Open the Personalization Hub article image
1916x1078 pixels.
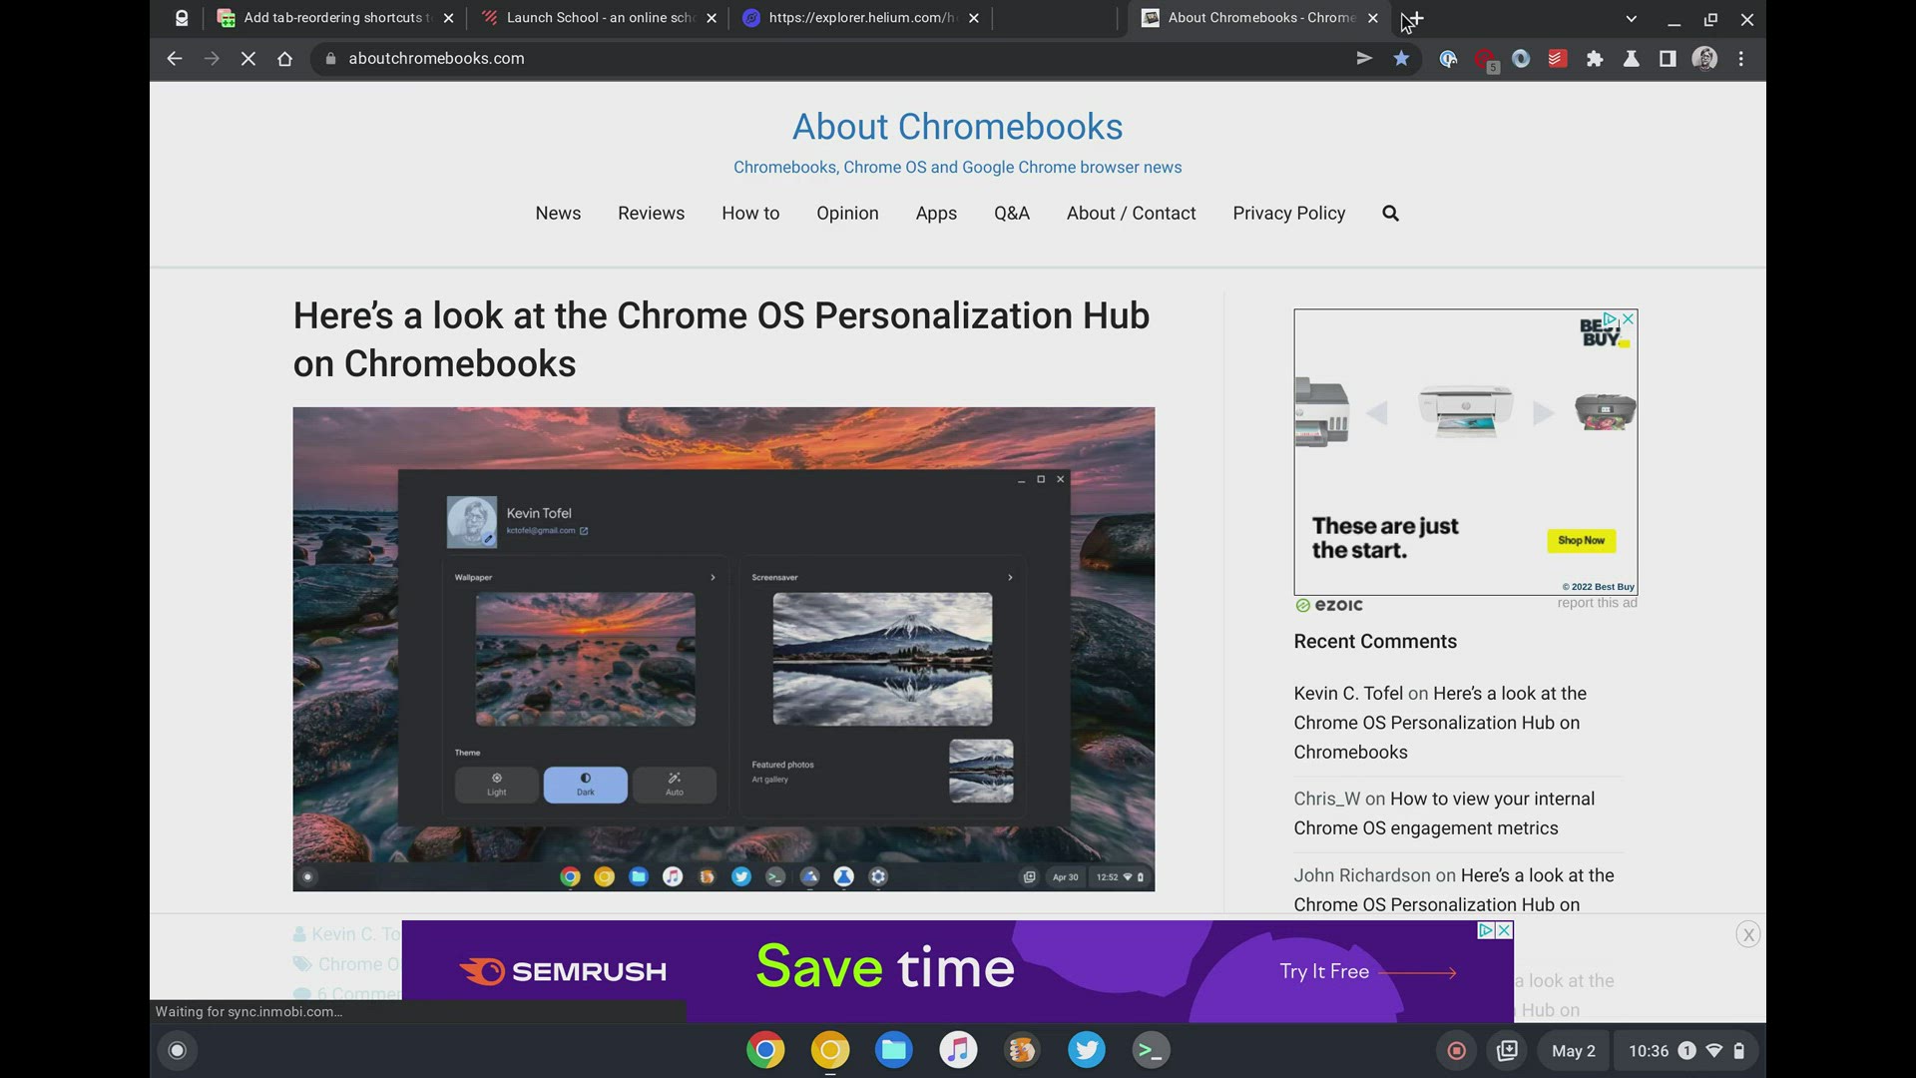(723, 649)
